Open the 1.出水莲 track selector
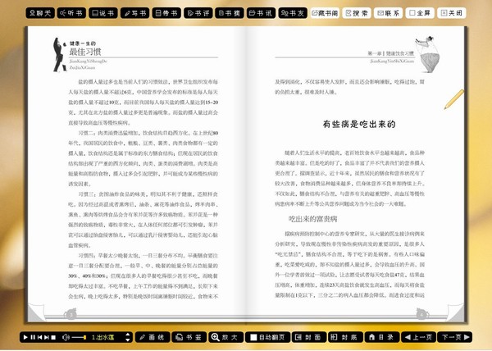The image size is (492, 351). click(103, 338)
